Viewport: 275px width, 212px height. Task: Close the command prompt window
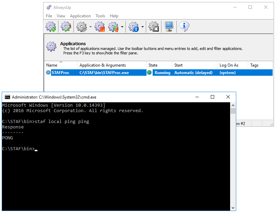tap(228, 97)
